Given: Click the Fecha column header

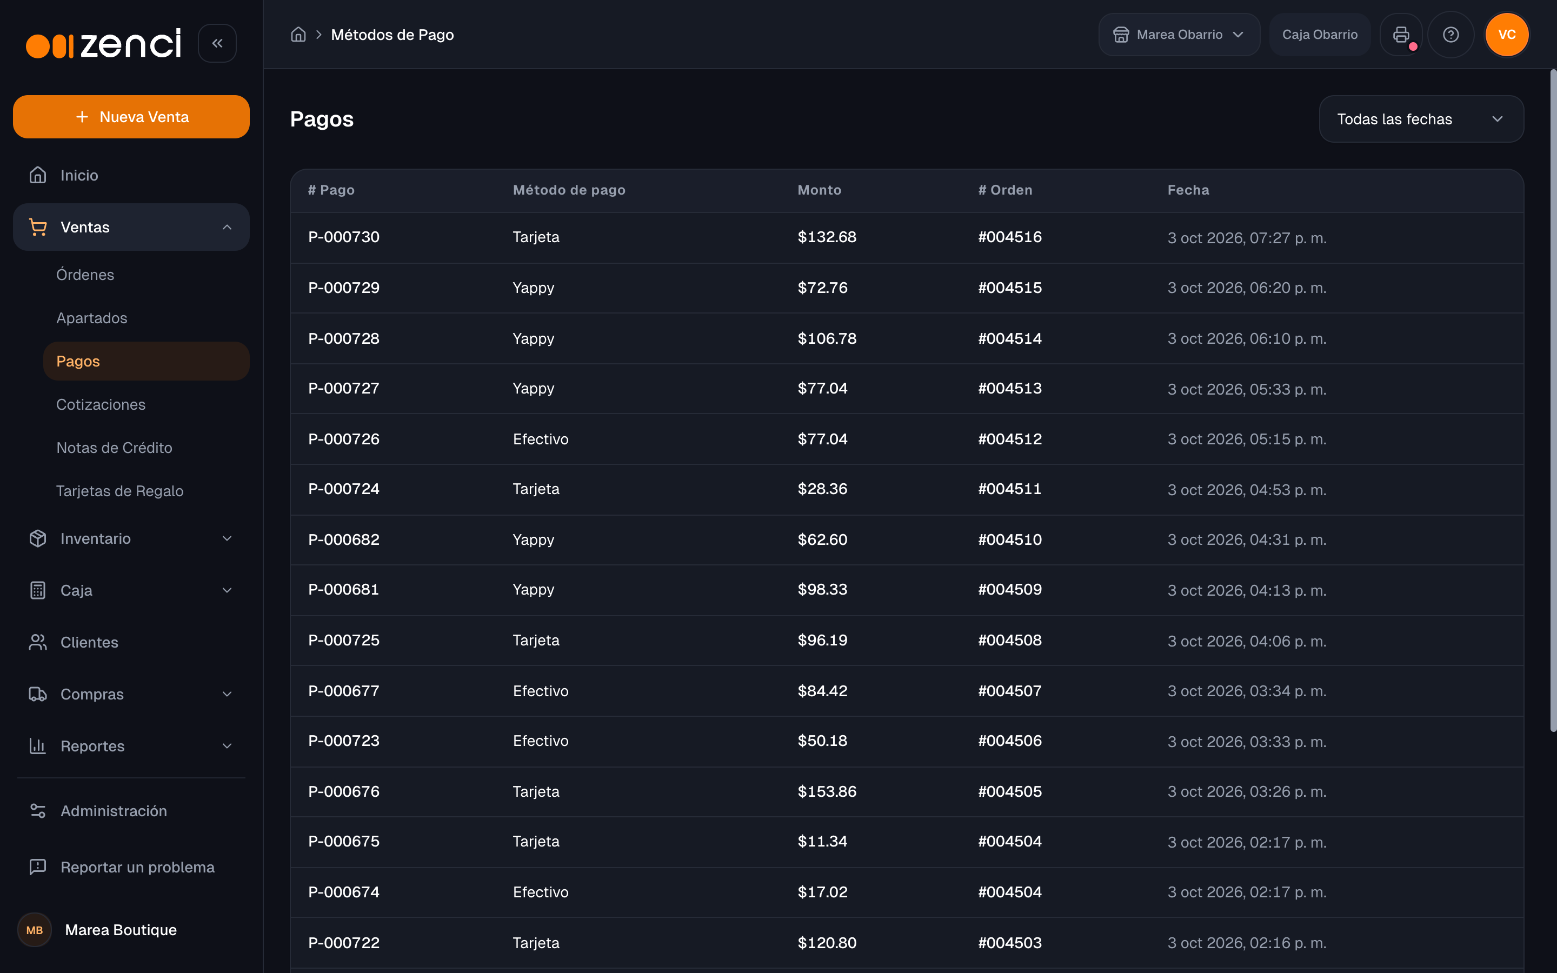Looking at the screenshot, I should tap(1188, 190).
